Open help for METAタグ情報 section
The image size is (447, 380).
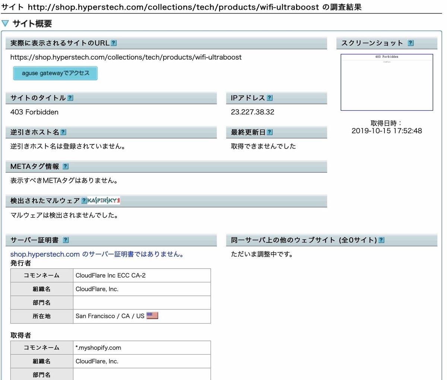(x=65, y=166)
